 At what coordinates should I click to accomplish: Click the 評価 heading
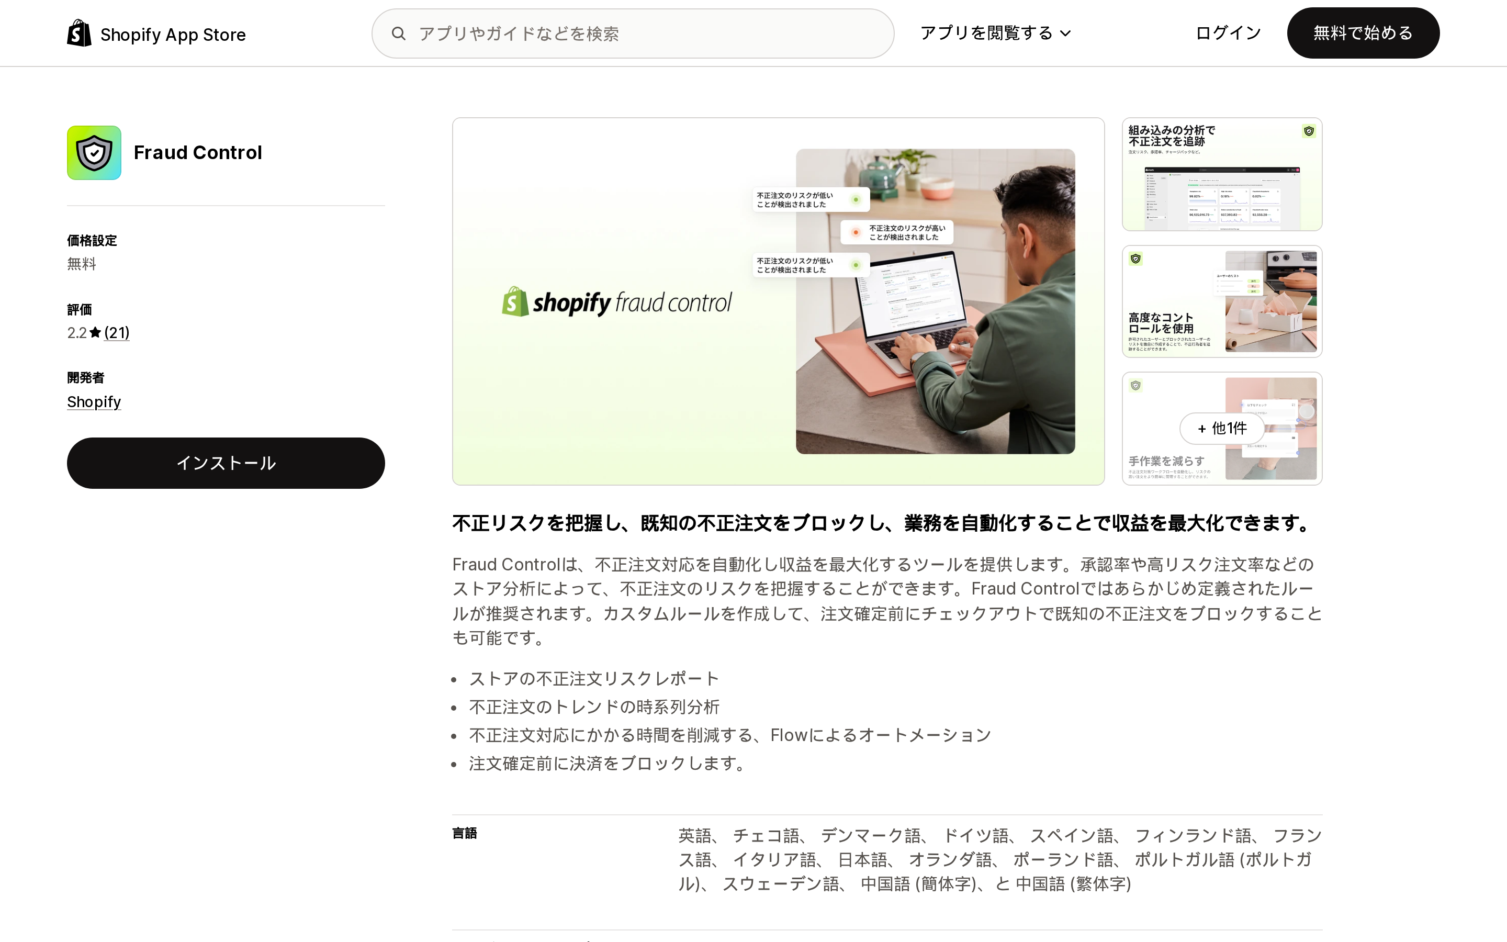point(80,310)
